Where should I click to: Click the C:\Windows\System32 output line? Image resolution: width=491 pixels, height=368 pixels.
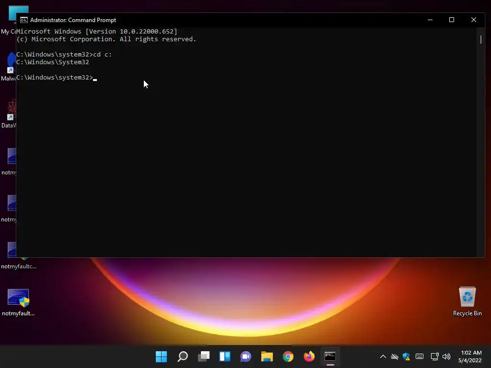click(x=53, y=62)
